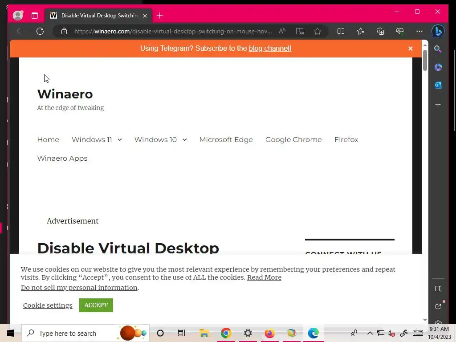Screen dimensions: 456x342
Task: Open sidebar Search tool
Action: coord(438,49)
